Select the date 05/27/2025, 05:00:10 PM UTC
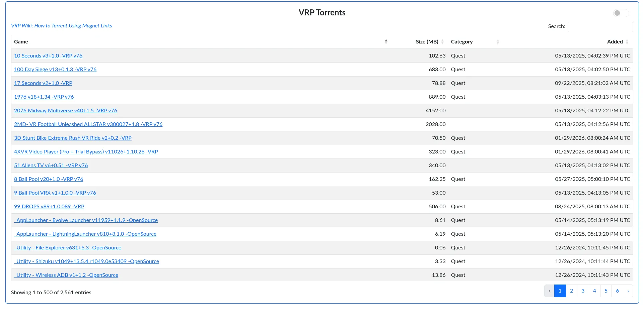 pyautogui.click(x=592, y=179)
